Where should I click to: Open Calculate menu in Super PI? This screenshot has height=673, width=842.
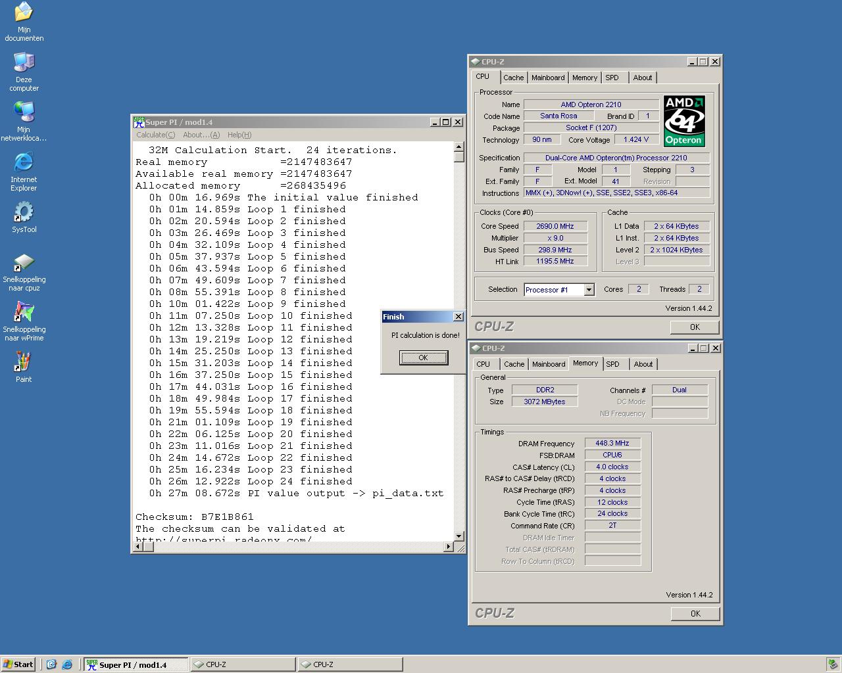[155, 135]
